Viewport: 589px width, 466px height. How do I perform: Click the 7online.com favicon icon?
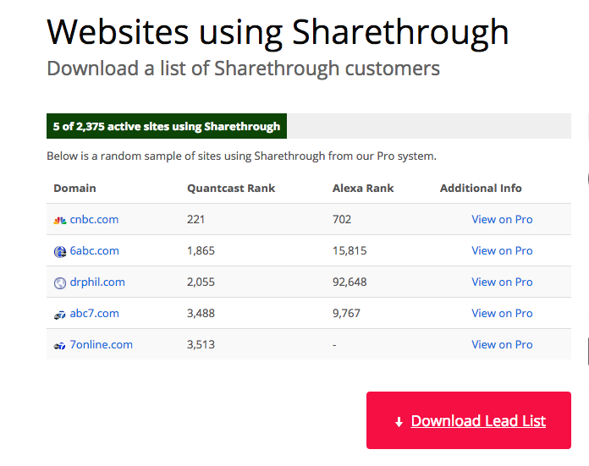point(60,346)
